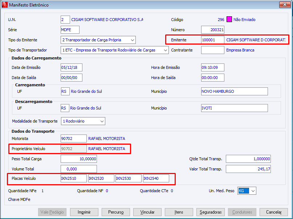
Task: Click the magenta Não Enviado status swatch
Action: [x=229, y=20]
